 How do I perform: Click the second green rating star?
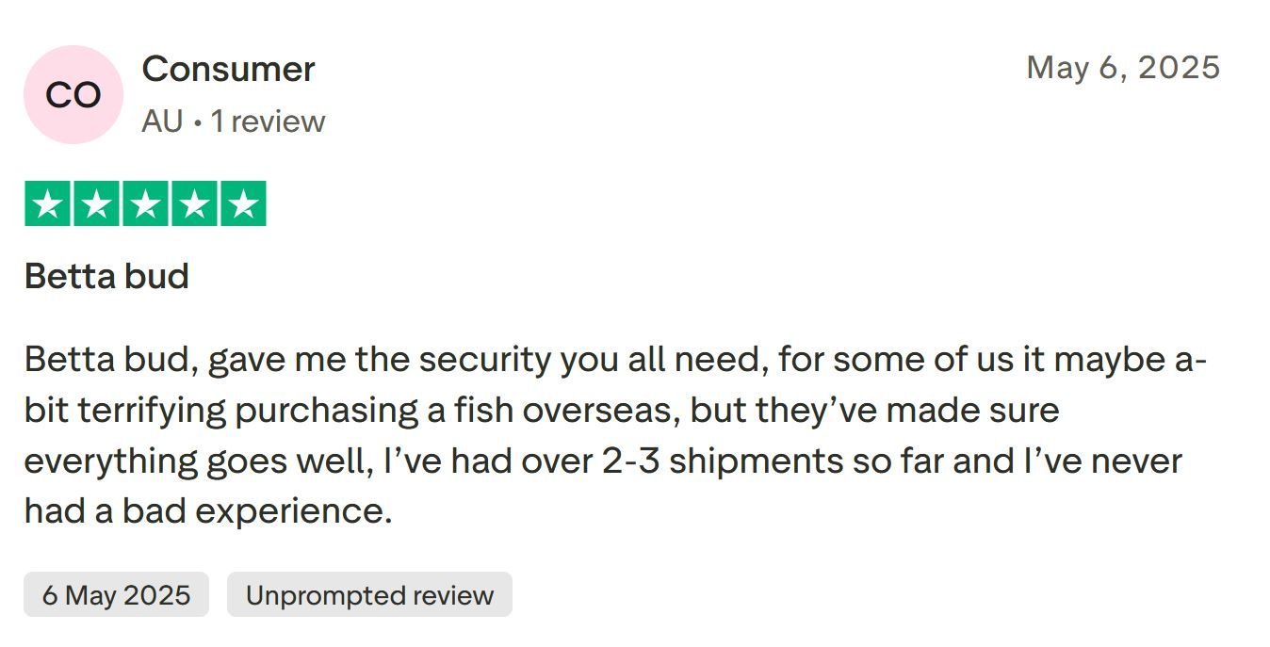[x=97, y=203]
